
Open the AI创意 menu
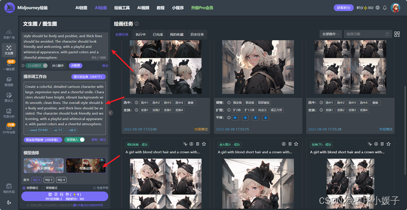pos(81,8)
